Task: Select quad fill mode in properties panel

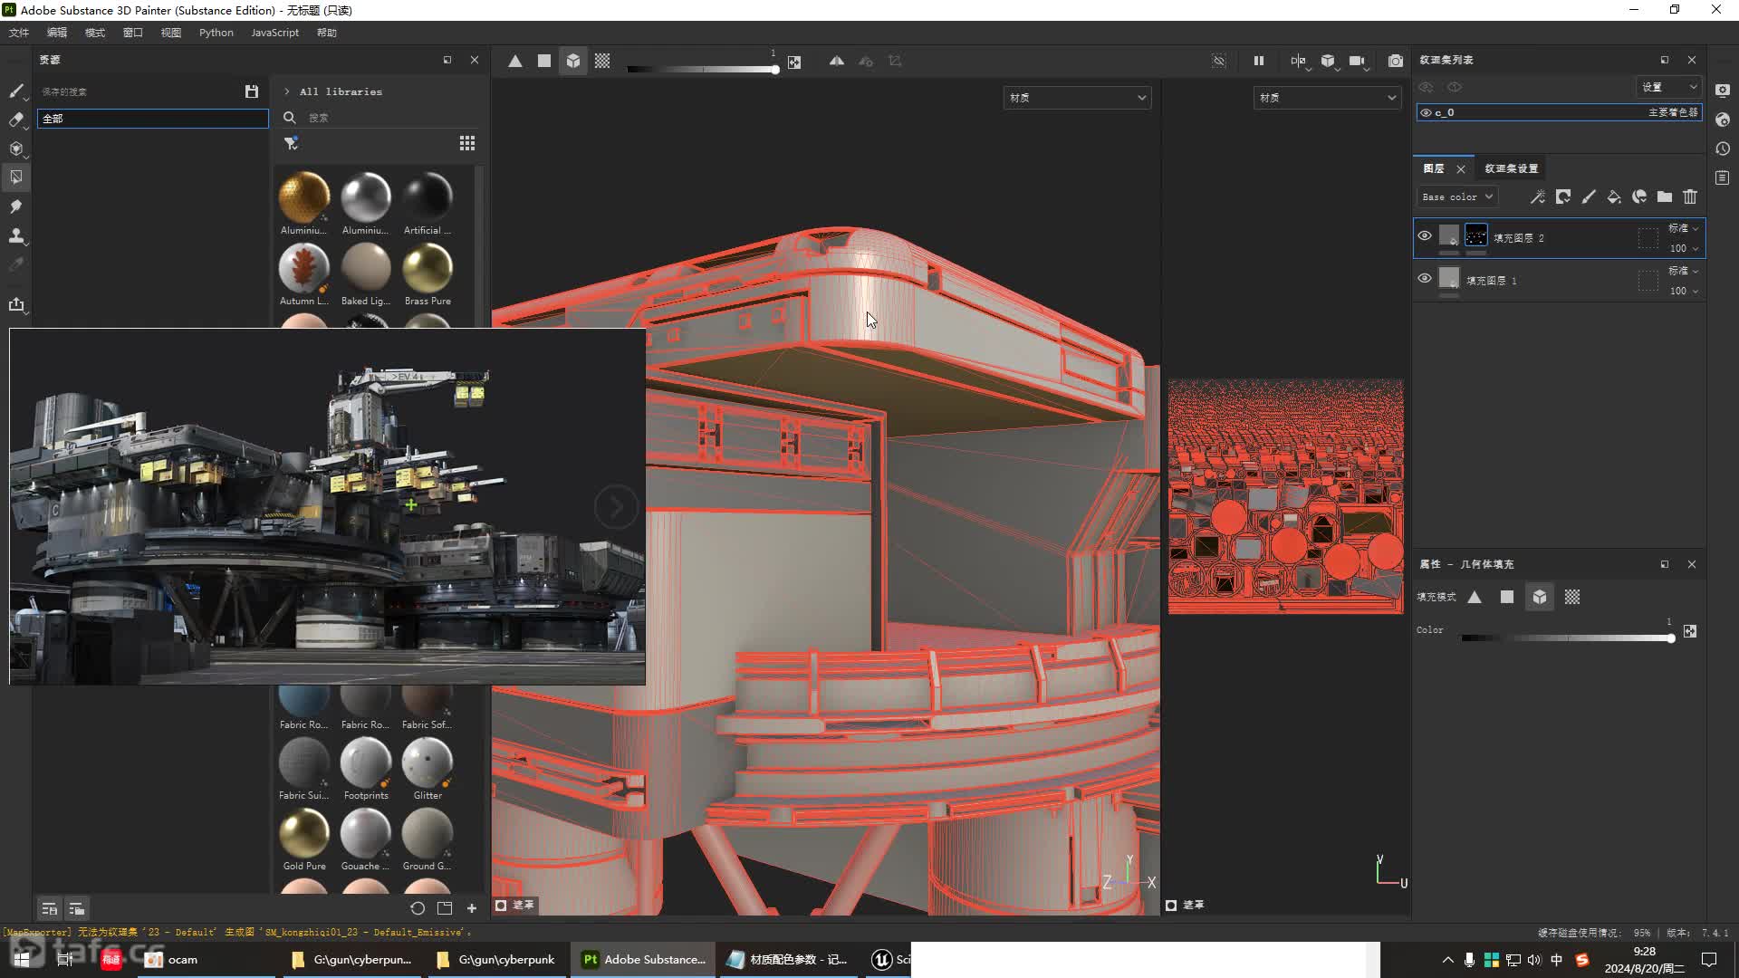Action: tap(1507, 597)
